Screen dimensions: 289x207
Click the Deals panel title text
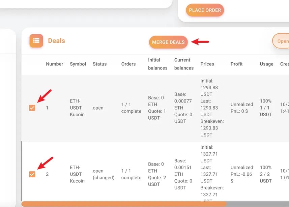pos(56,41)
